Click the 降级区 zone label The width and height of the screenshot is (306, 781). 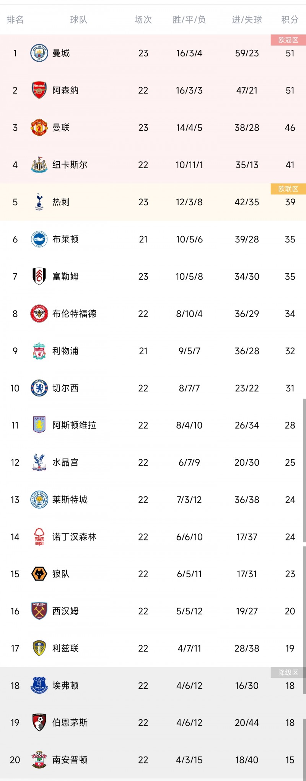(x=288, y=673)
